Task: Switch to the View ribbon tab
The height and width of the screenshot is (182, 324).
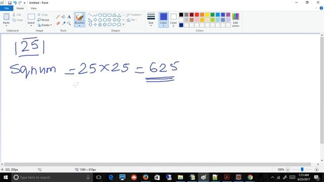Action: [x=33, y=8]
